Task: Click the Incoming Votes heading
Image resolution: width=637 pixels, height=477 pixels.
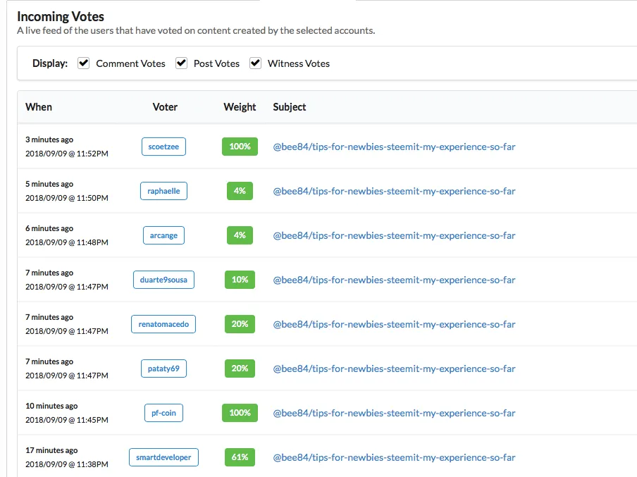Action: tap(61, 16)
